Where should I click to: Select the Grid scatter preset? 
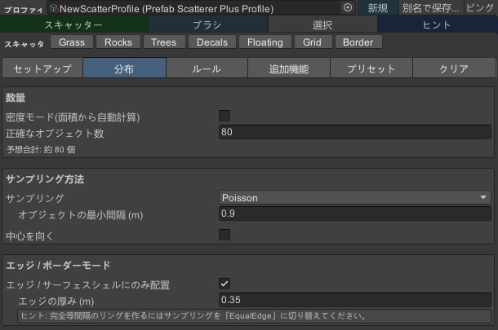[x=312, y=42]
